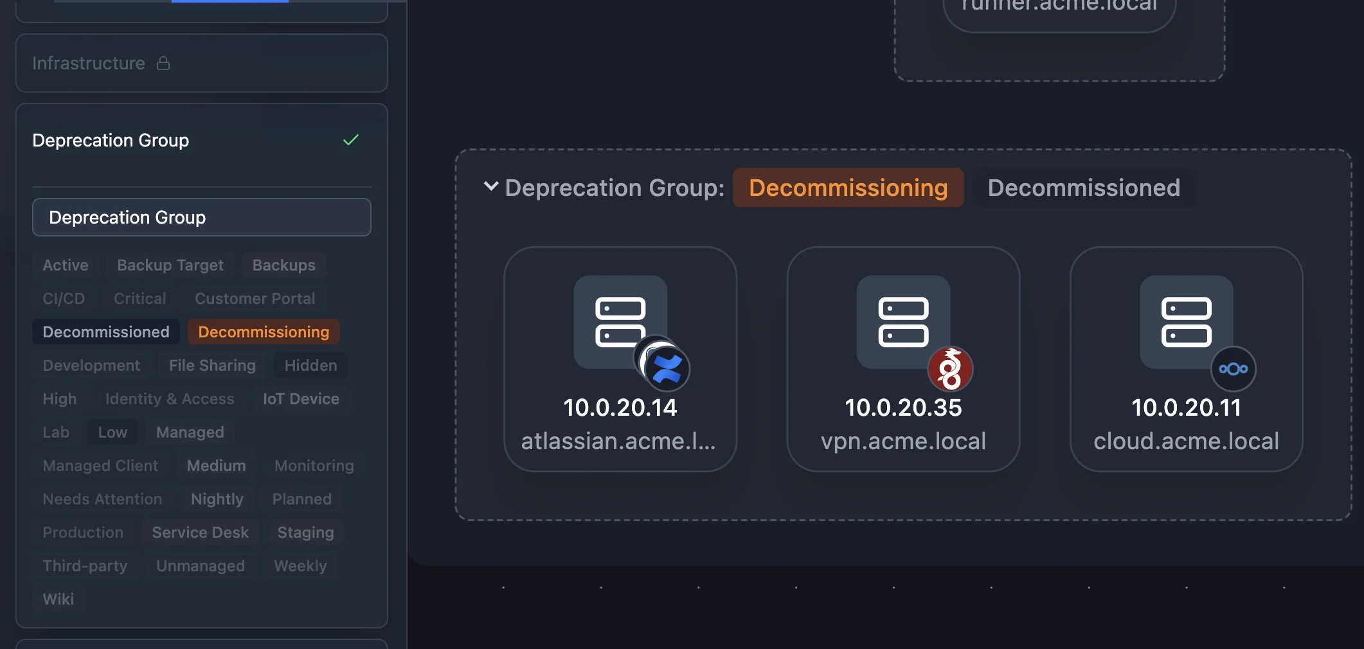1364x649 pixels.
Task: Click the WireGuard badge on vpn.acme.local
Action: (950, 369)
